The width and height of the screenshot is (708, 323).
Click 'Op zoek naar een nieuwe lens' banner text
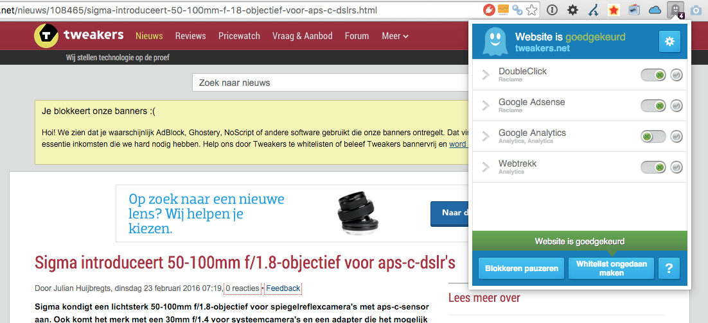[x=206, y=213]
